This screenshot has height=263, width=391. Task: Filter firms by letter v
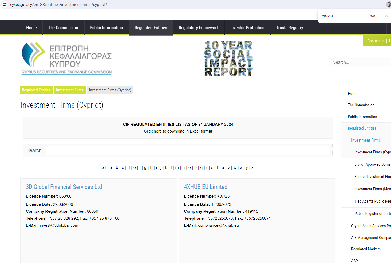(229, 168)
